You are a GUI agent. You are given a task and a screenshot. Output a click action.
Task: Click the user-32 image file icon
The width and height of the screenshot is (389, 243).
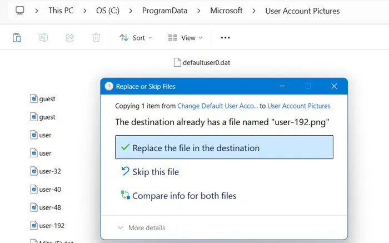click(34, 171)
